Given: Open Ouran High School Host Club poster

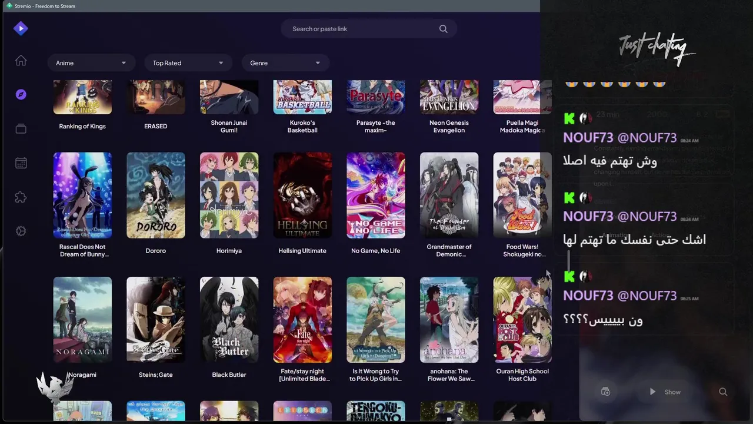Looking at the screenshot, I should (522, 320).
